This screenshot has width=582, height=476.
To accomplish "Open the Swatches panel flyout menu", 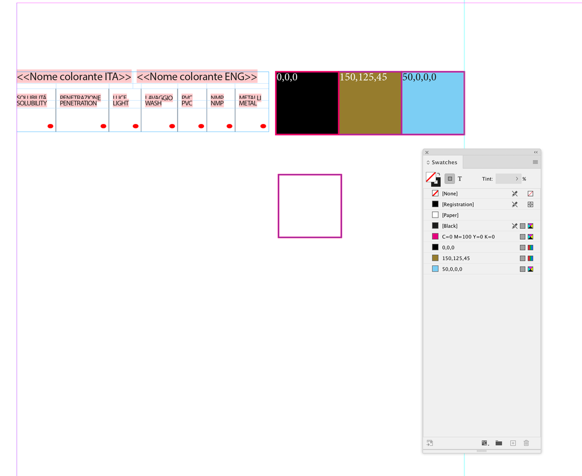I will (535, 162).
